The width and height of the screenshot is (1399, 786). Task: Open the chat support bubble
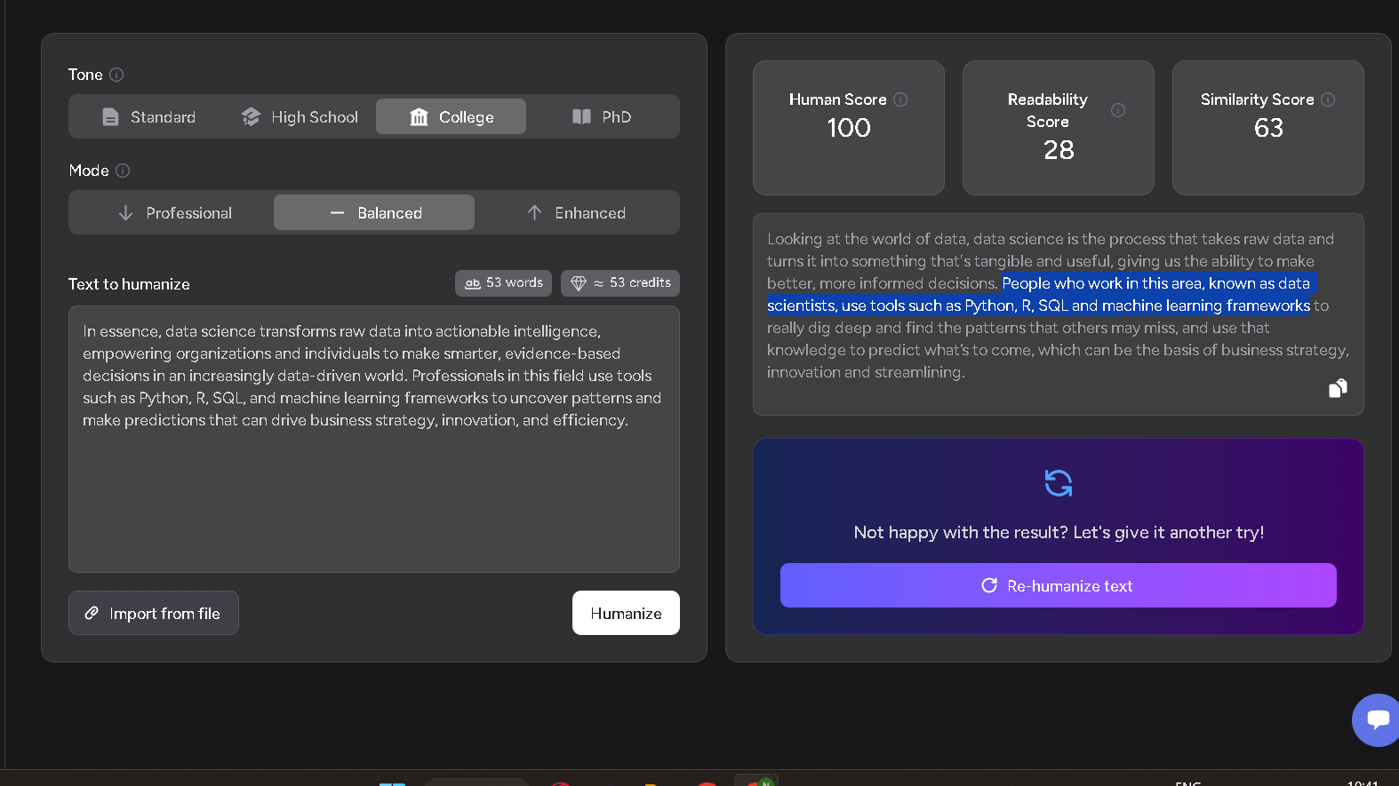tap(1378, 719)
